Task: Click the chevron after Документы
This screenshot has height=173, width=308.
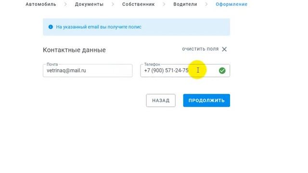Action: pos(113,4)
